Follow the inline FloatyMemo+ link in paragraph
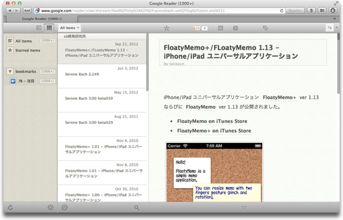Image resolution: width=343 pixels, height=220 pixels. tap(279, 97)
